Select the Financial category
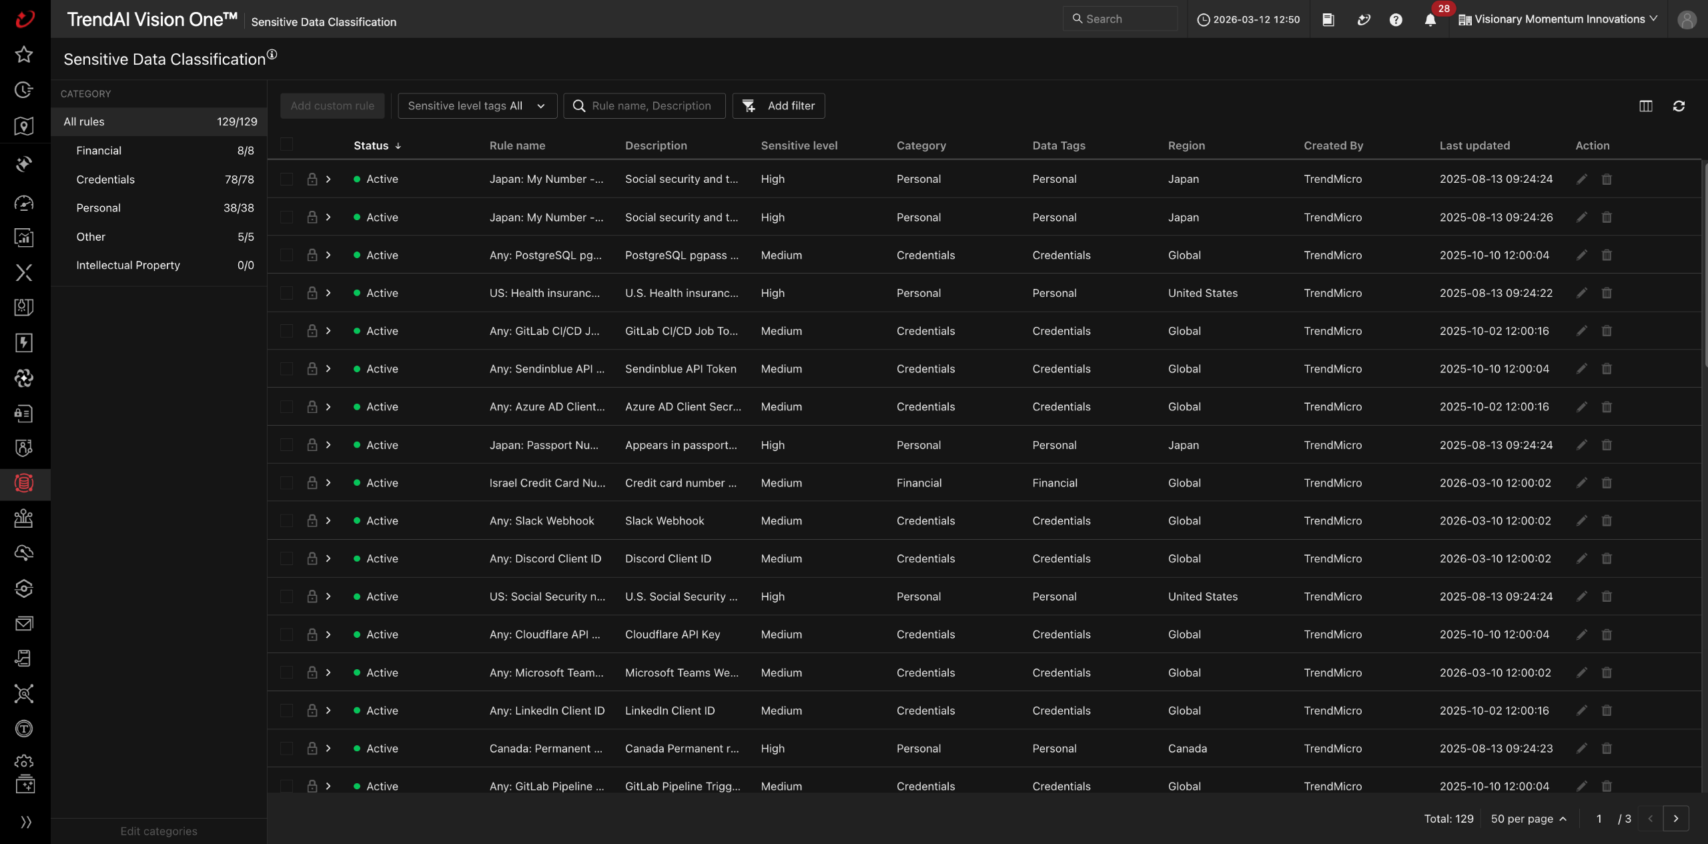The width and height of the screenshot is (1708, 844). pyautogui.click(x=99, y=151)
